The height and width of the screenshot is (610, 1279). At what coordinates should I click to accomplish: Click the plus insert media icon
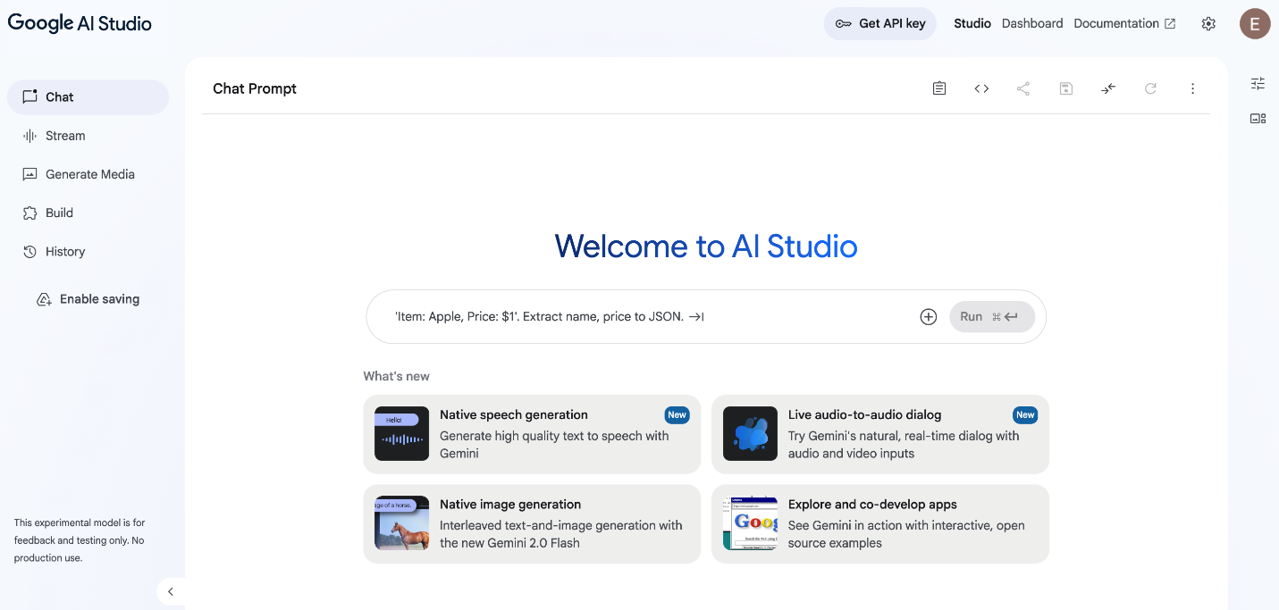[x=929, y=317]
